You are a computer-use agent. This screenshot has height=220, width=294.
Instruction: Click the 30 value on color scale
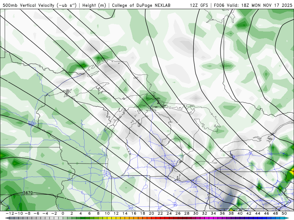click(196, 213)
